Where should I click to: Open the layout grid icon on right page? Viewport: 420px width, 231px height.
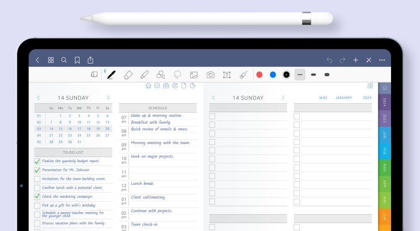[x=370, y=86]
